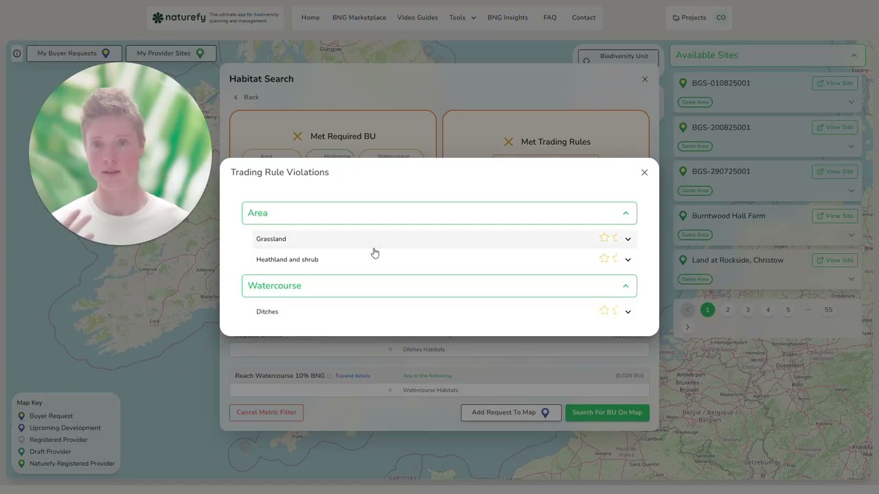Click Expand details link for Watercourse BNG
879x494 pixels.
click(x=353, y=376)
